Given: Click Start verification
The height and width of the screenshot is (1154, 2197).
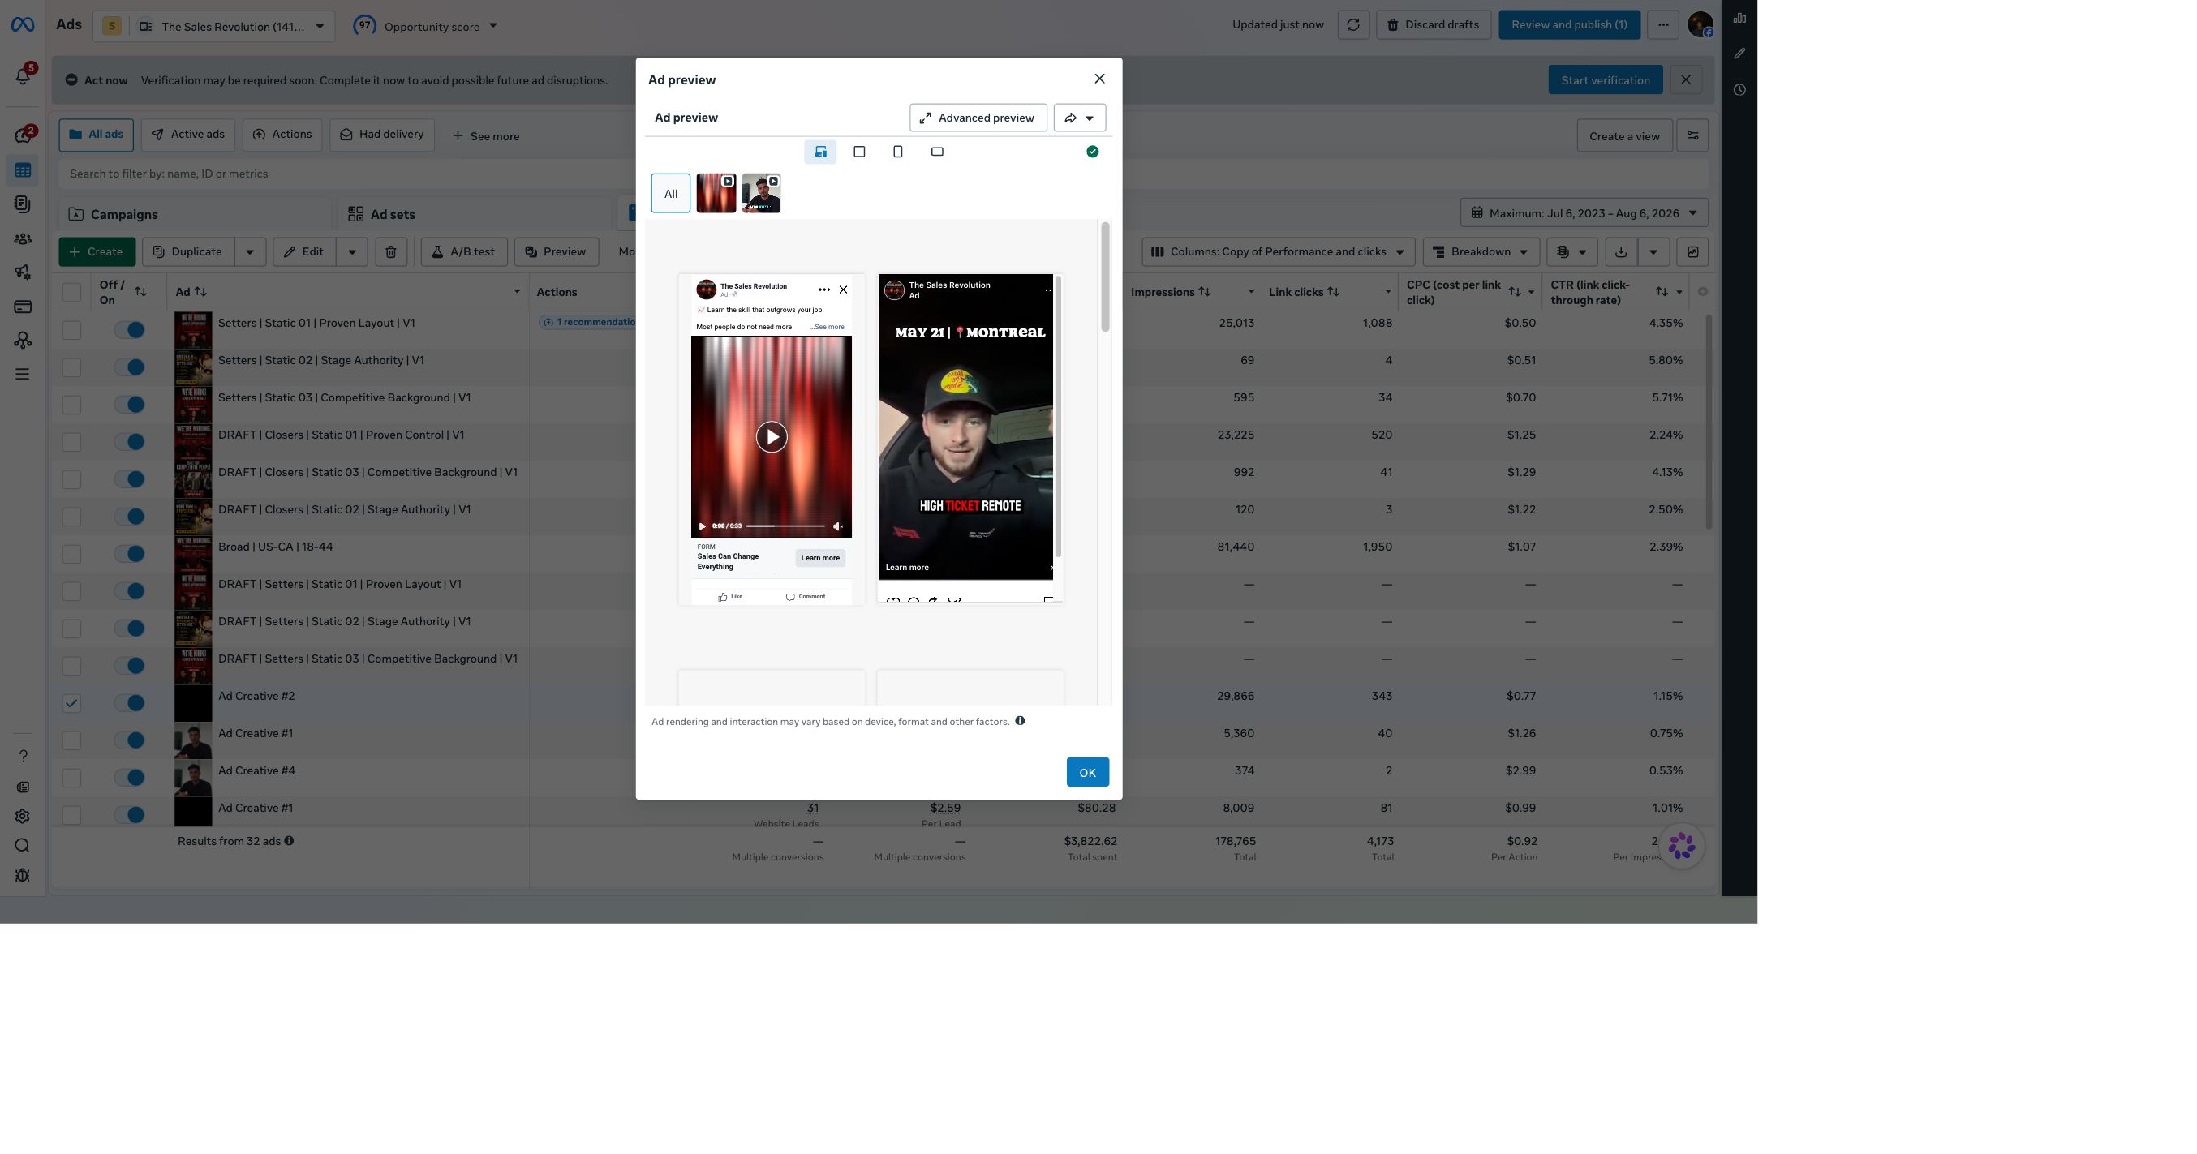Looking at the screenshot, I should (1605, 80).
